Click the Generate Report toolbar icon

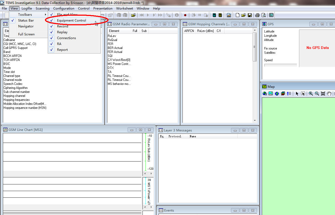(x=229, y=15)
